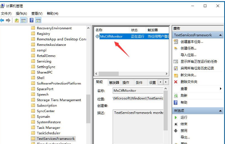Screen dimensions: 225x144
Task: Collapse the TextServicesFramework actions section
Action: point(220,35)
